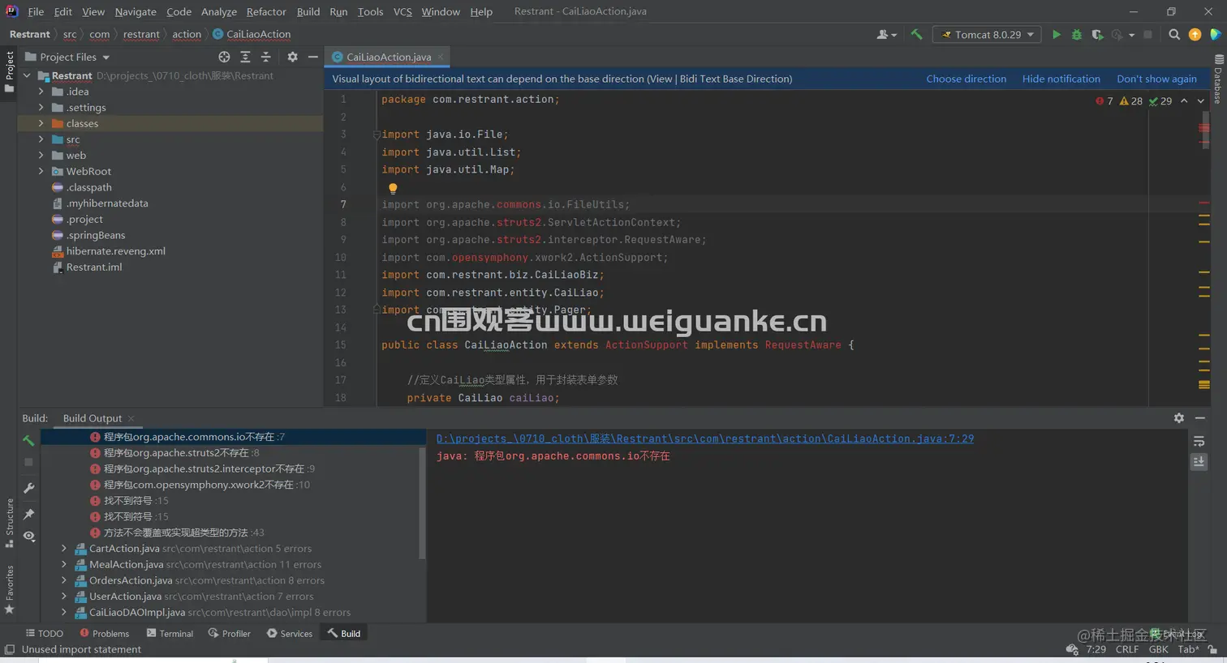1227x663 pixels.
Task: Open CaiLiaoAction.java:7:29 path link
Action: point(705,438)
